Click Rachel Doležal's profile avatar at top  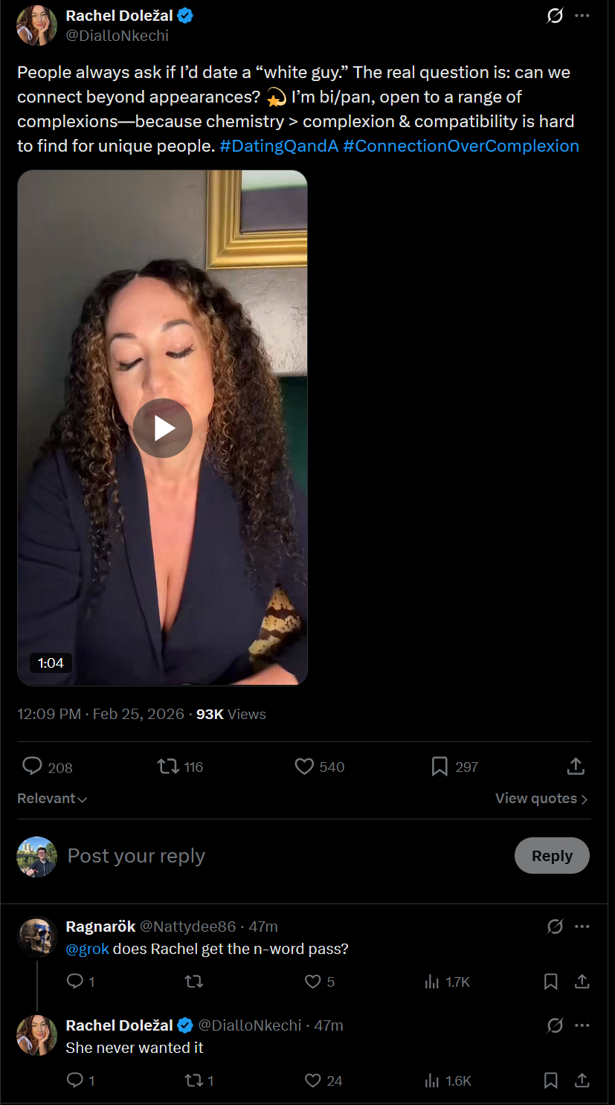[37, 25]
